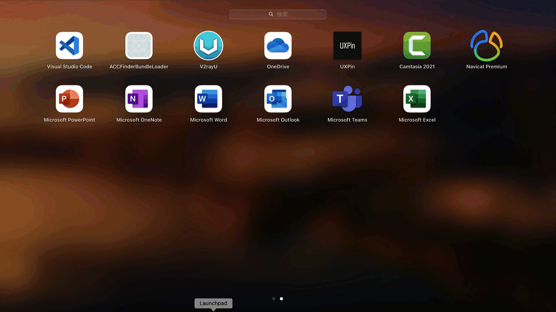
Task: Click the Launchpad tooltip label at the bottom
Action: (213, 303)
